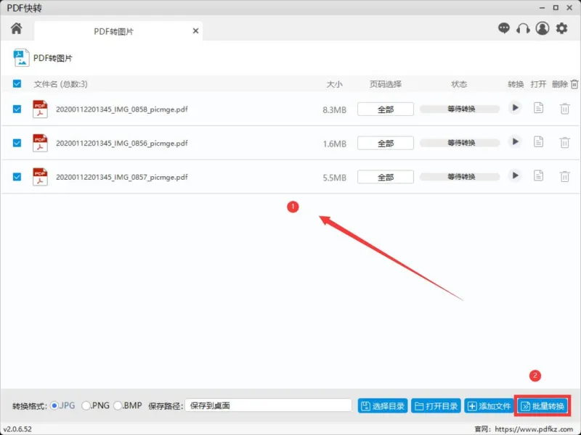The width and height of the screenshot is (581, 435).
Task: Click version number v2.0.6.52
Action: click(17, 429)
